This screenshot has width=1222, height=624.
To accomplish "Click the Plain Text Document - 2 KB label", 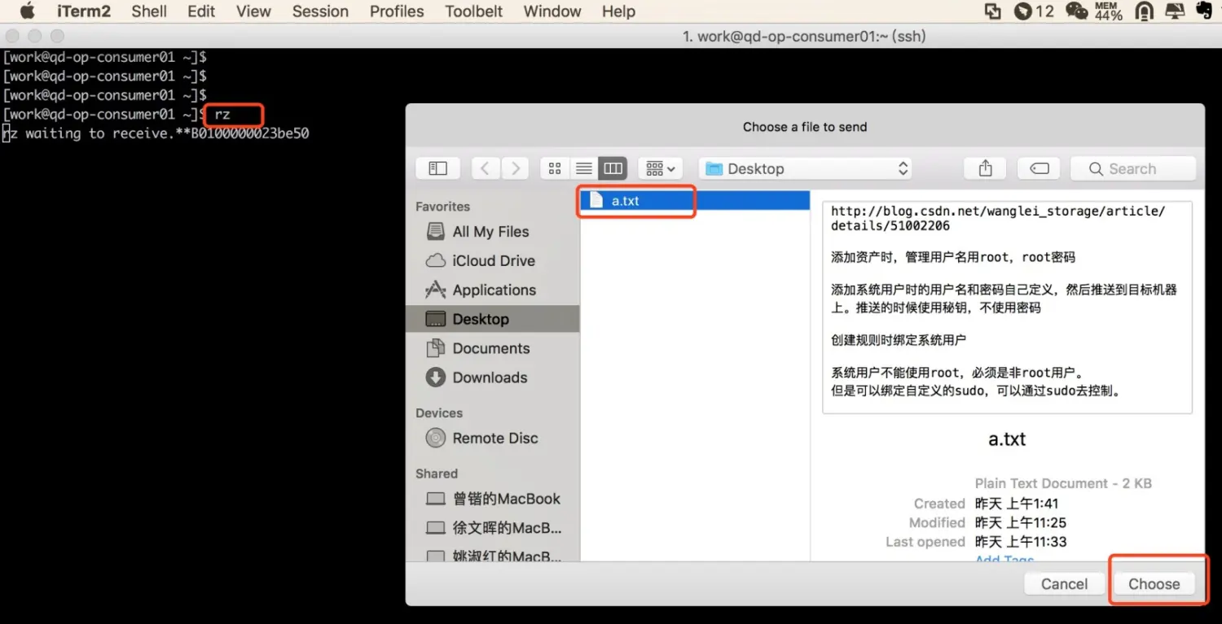I will (x=1063, y=483).
